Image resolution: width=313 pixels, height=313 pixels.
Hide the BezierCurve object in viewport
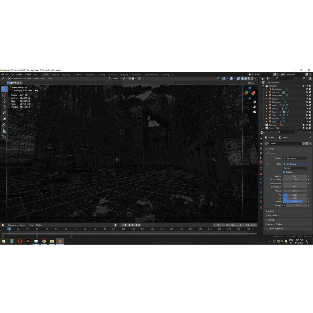click(x=307, y=89)
